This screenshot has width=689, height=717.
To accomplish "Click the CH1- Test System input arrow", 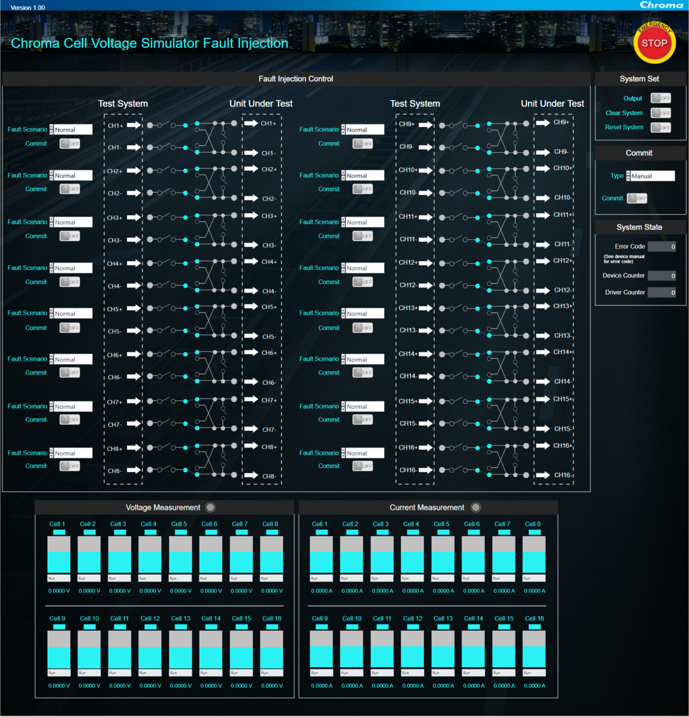I will coord(134,147).
